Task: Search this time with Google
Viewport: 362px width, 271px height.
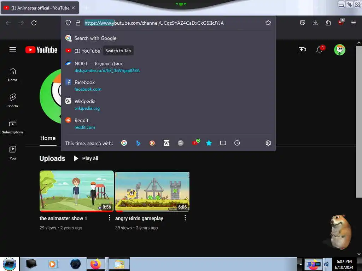Action: coord(124,143)
